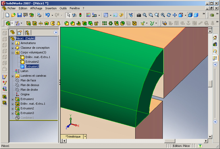Click the Extruded Boss/Base feature icon
Viewport: 220px width, 149px height.
pyautogui.click(x=29, y=23)
